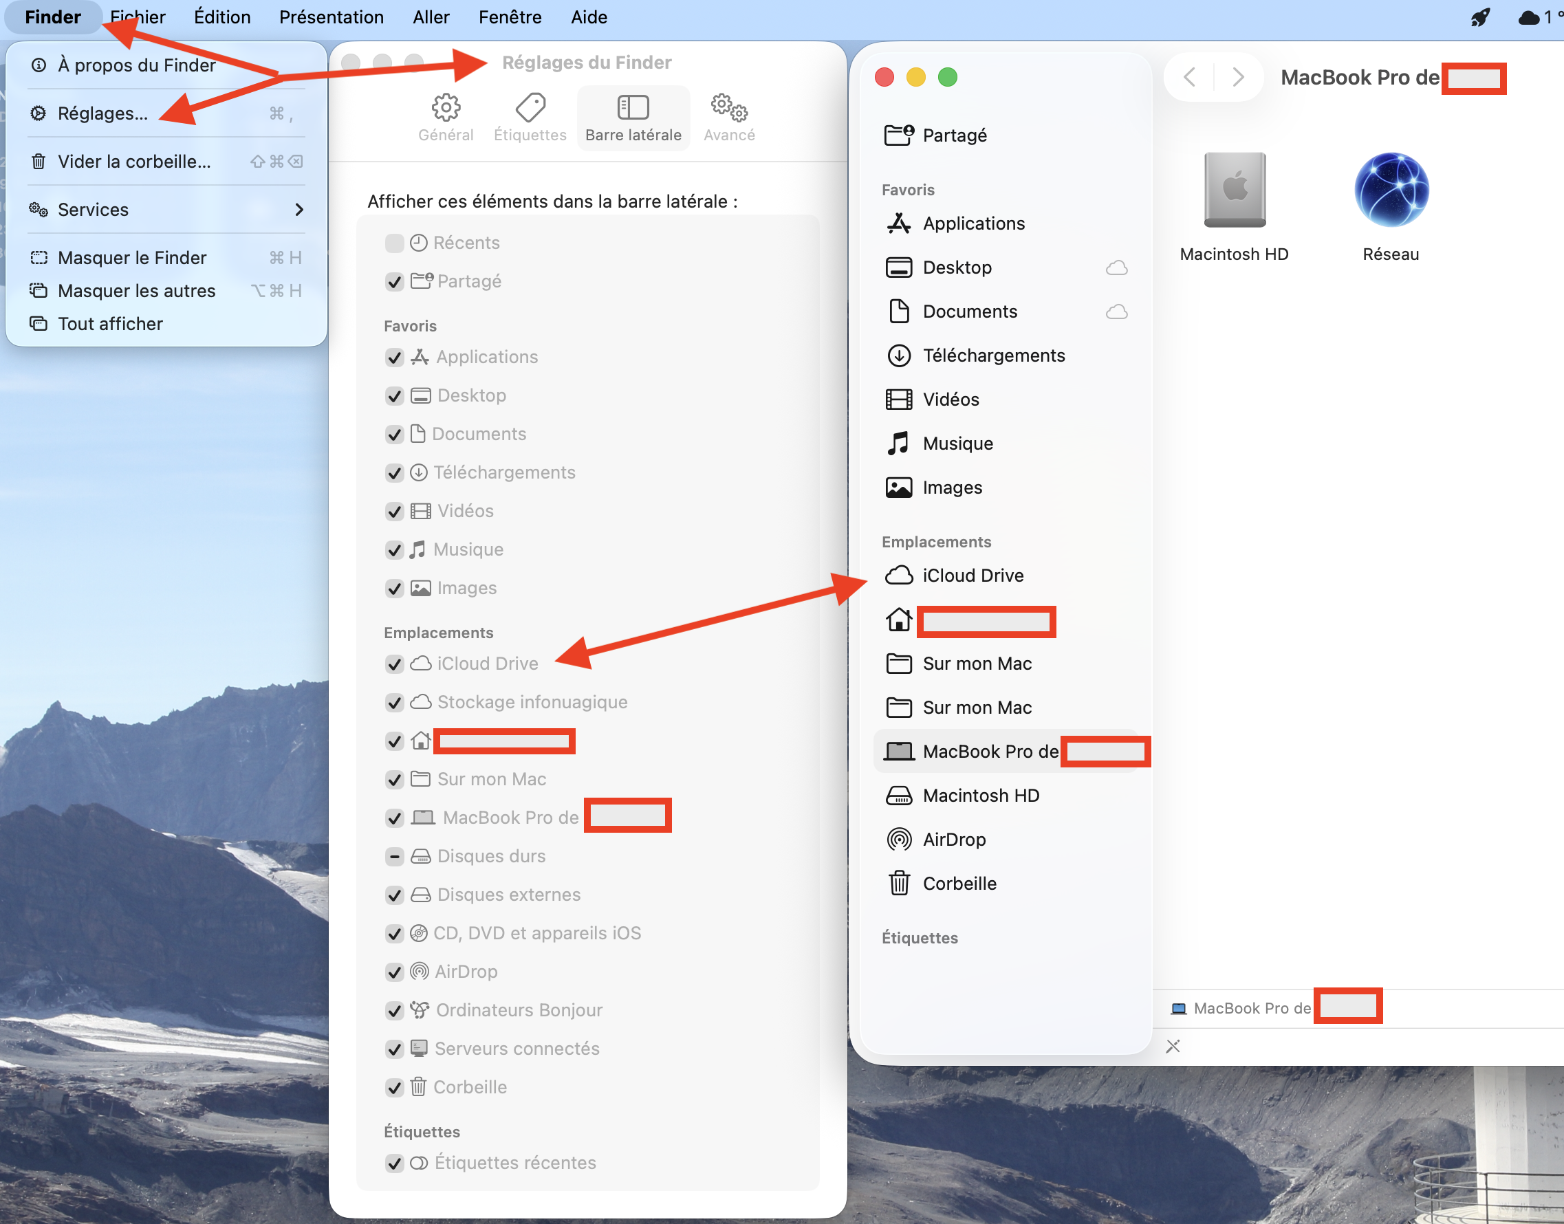
Task: Select Vider la corbeille… menu entry
Action: [134, 161]
